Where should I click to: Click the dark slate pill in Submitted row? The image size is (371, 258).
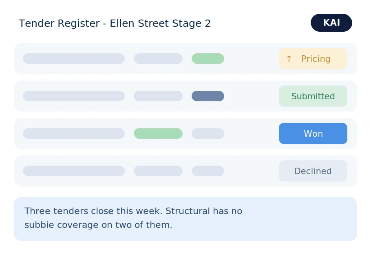[x=208, y=96]
